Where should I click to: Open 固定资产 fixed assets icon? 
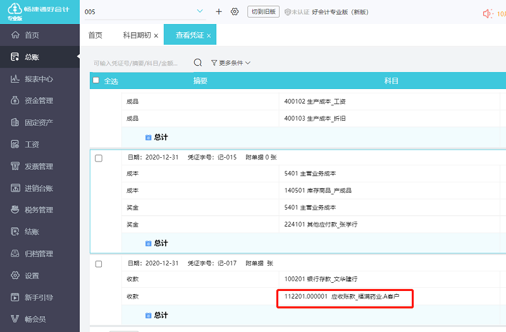click(x=15, y=122)
